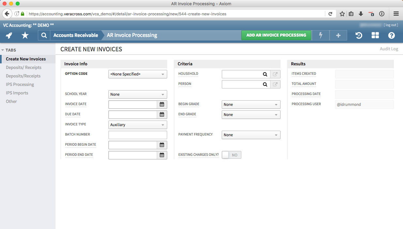Open the Invoice Date calendar picker

pyautogui.click(x=162, y=104)
